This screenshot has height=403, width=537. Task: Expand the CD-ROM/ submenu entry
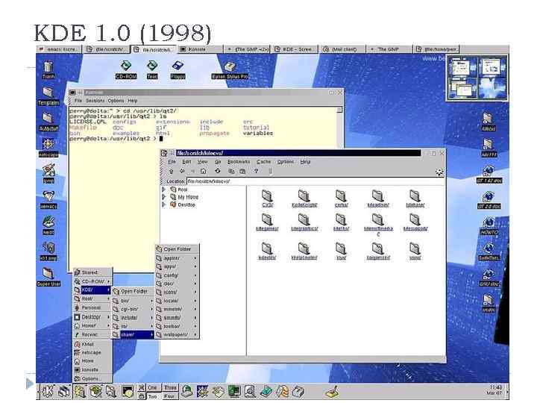tap(92, 281)
